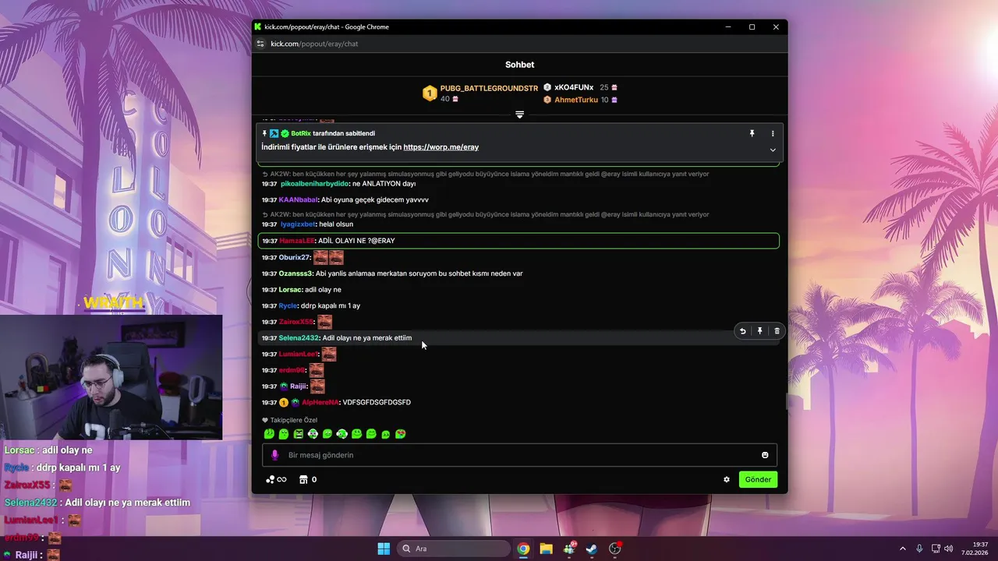This screenshot has width=998, height=561.
Task: Select the eighth green emote in follower row
Action: click(371, 434)
